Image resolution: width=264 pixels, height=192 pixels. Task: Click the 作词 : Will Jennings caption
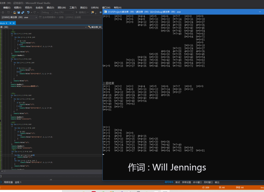coord(167,167)
